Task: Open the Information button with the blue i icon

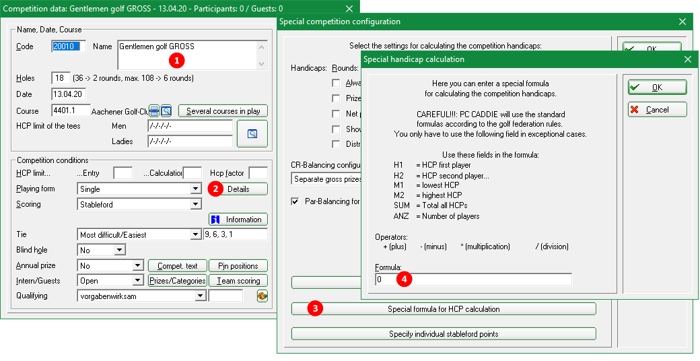Action: [x=238, y=220]
